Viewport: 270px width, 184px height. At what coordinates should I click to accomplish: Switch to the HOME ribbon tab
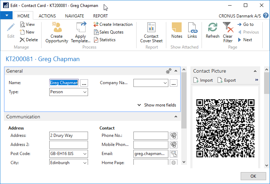click(23, 16)
